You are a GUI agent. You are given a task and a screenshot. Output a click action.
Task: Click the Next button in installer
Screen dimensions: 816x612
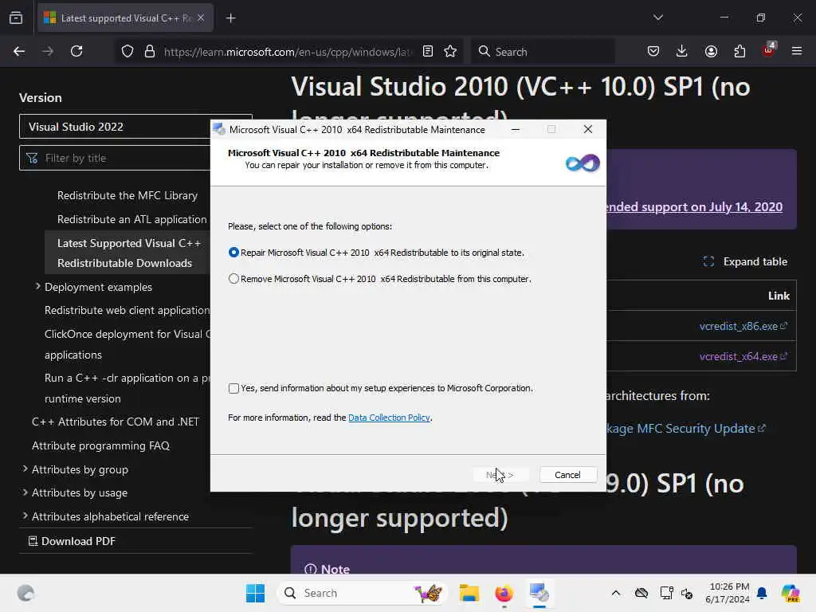tap(500, 475)
